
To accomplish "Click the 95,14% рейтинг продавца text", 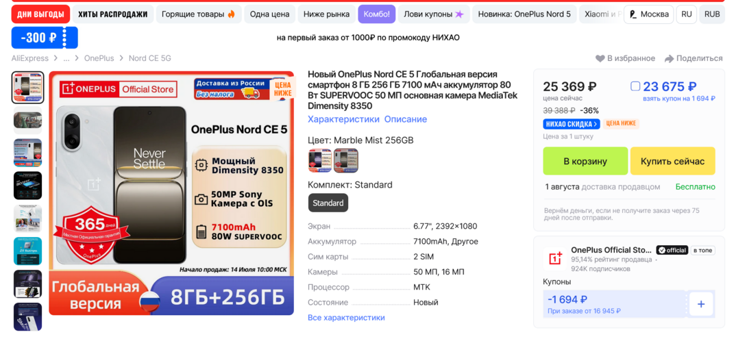I will [x=611, y=260].
